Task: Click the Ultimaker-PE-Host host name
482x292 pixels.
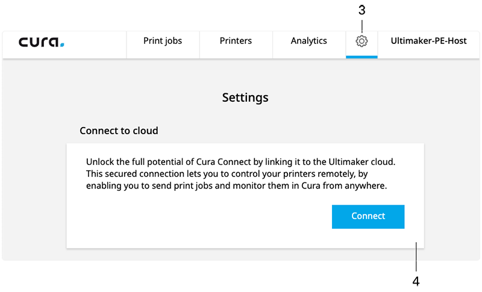Action: (428, 42)
